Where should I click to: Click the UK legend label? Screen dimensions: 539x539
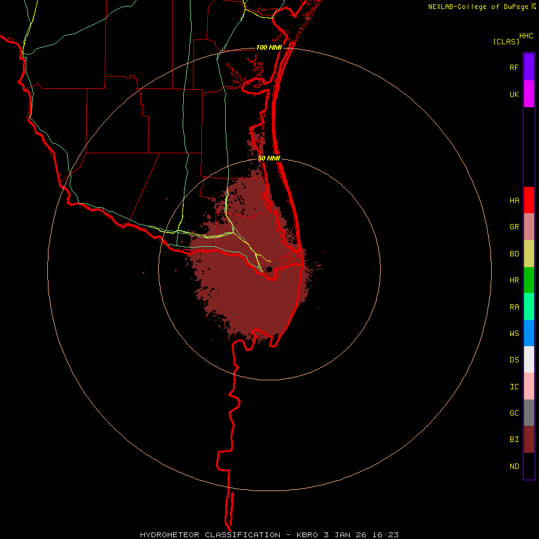click(514, 95)
